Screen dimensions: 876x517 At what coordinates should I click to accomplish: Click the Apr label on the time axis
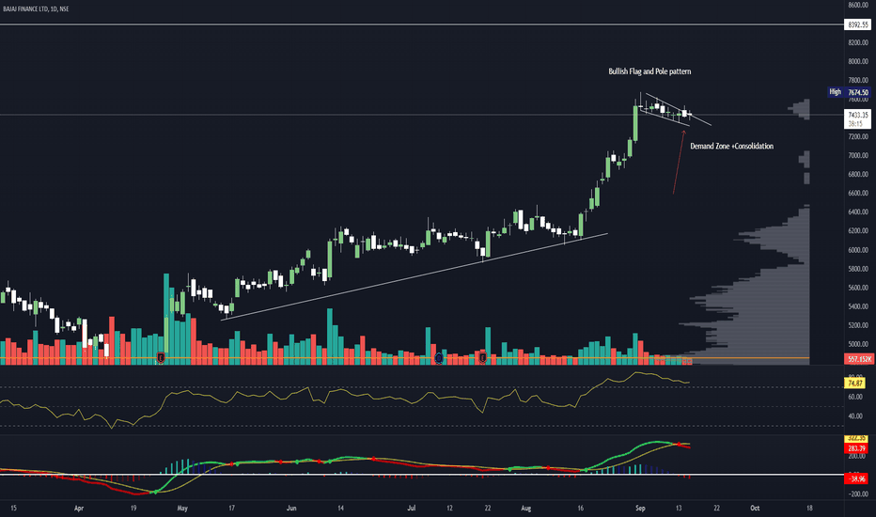[79, 509]
